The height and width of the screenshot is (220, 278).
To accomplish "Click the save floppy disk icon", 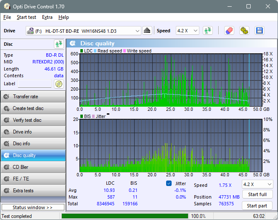I will pos(259,31).
